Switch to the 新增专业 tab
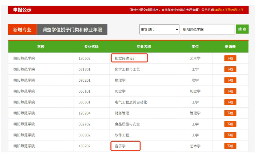 (22, 30)
